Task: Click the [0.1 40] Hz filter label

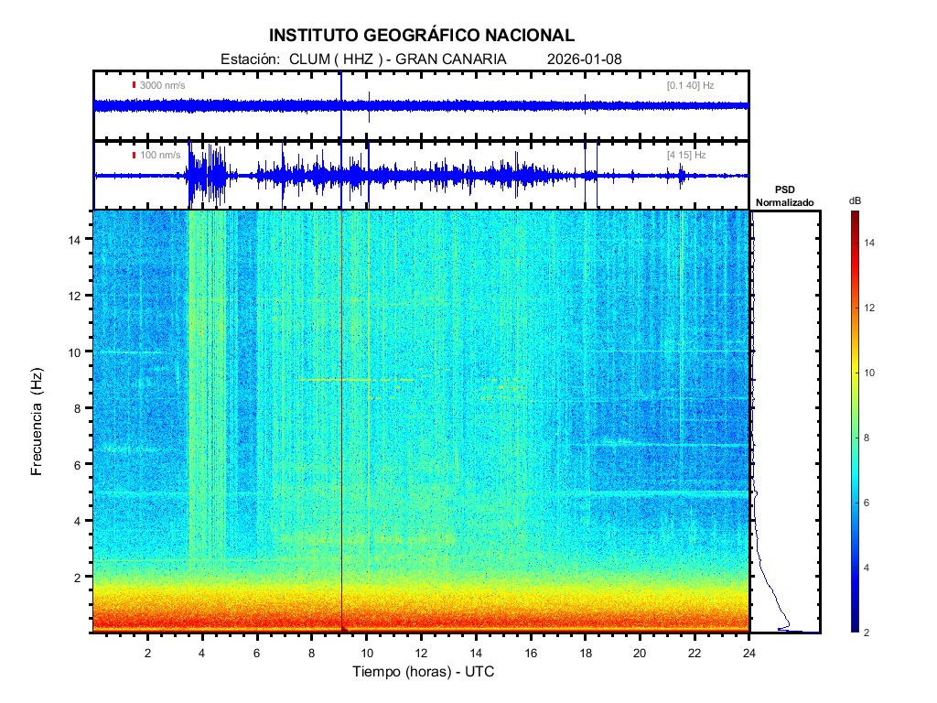Action: coord(691,85)
